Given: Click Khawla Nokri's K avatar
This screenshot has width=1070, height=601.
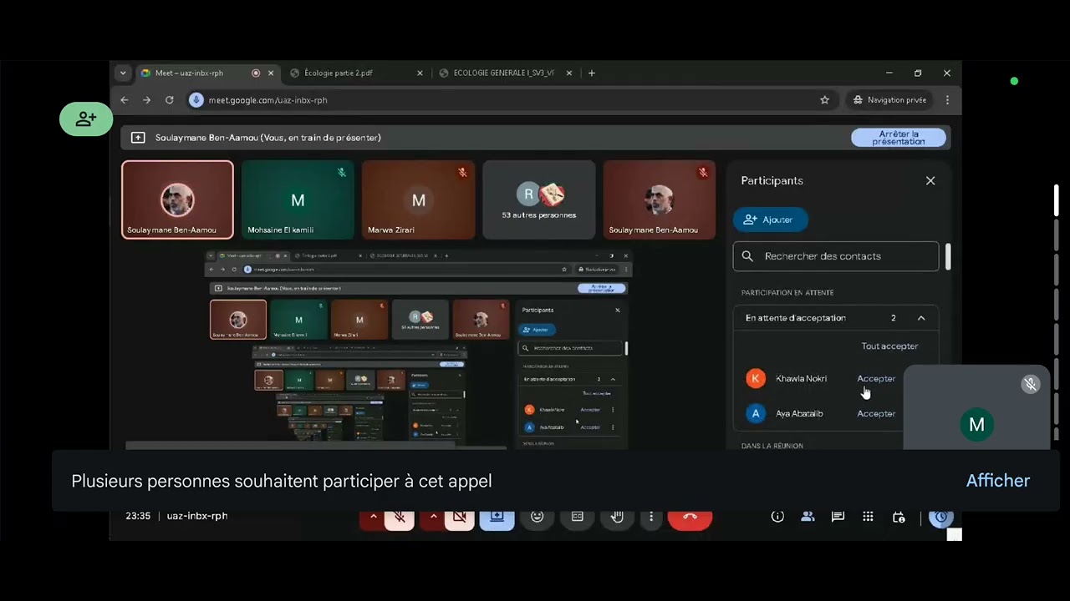Looking at the screenshot, I should (756, 379).
